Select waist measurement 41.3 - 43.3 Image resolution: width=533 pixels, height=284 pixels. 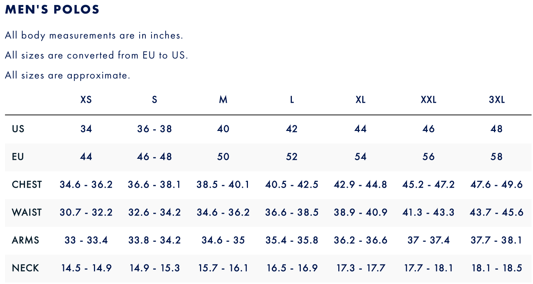tap(428, 212)
